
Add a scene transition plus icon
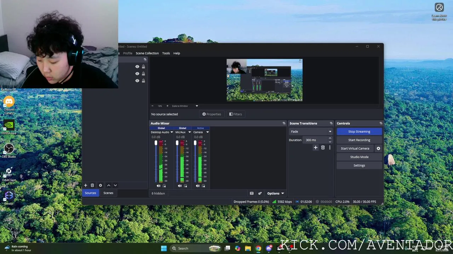tap(316, 148)
